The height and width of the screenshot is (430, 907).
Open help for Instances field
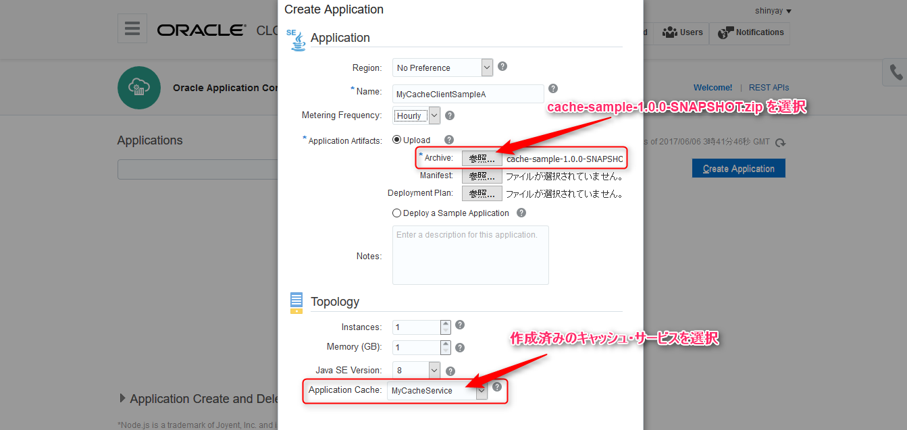pos(460,325)
